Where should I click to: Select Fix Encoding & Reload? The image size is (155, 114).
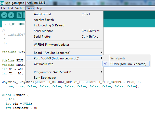click(x=64, y=25)
